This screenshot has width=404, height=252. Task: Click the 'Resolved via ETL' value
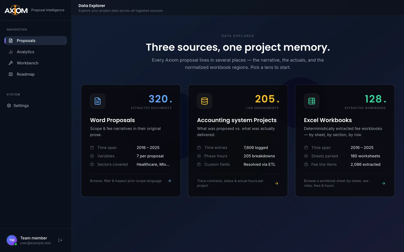(x=260, y=164)
